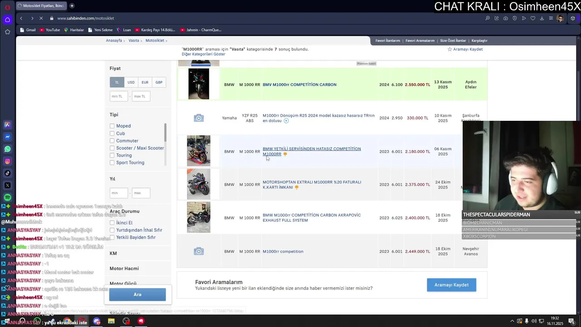Add page to favorites heart icon
The height and width of the screenshot is (327, 581).
tap(533, 18)
